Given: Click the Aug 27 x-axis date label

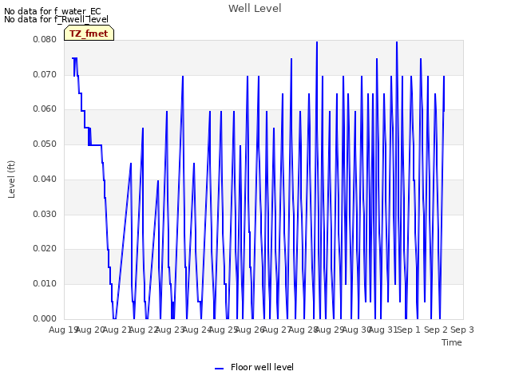Looking at the screenshot, I should coord(277,330).
